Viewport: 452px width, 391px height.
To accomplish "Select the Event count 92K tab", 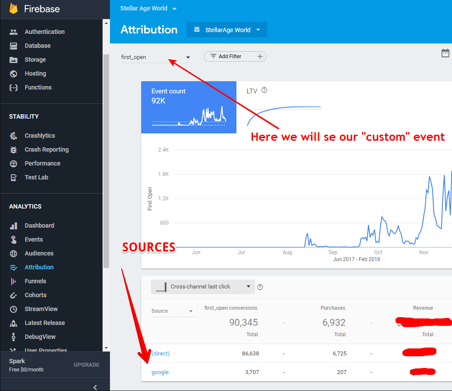I will [189, 107].
